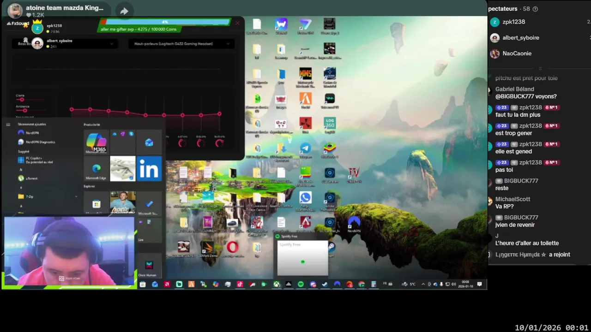Screen dimensions: 591x332
Task: Open the NordVPN desktop shortcut
Action: click(x=354, y=224)
